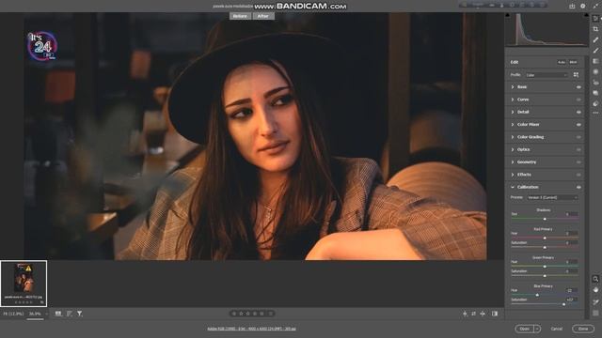Click the B&W button

[573, 62]
